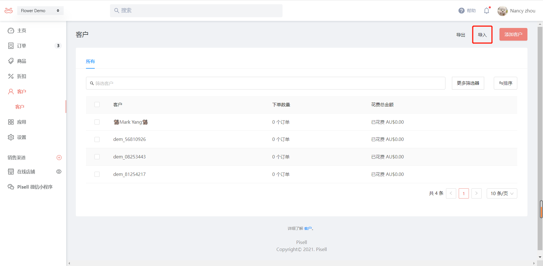Screen dimensions: 543x266
Task: Open the 更多筛选器 more filters button
Action: coord(468,83)
